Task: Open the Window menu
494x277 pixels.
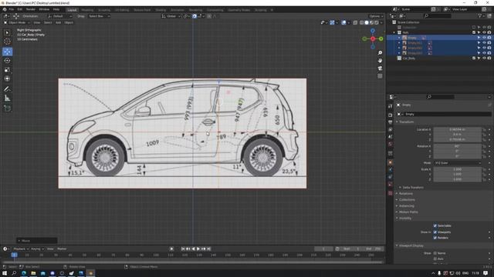Action: tap(44, 10)
